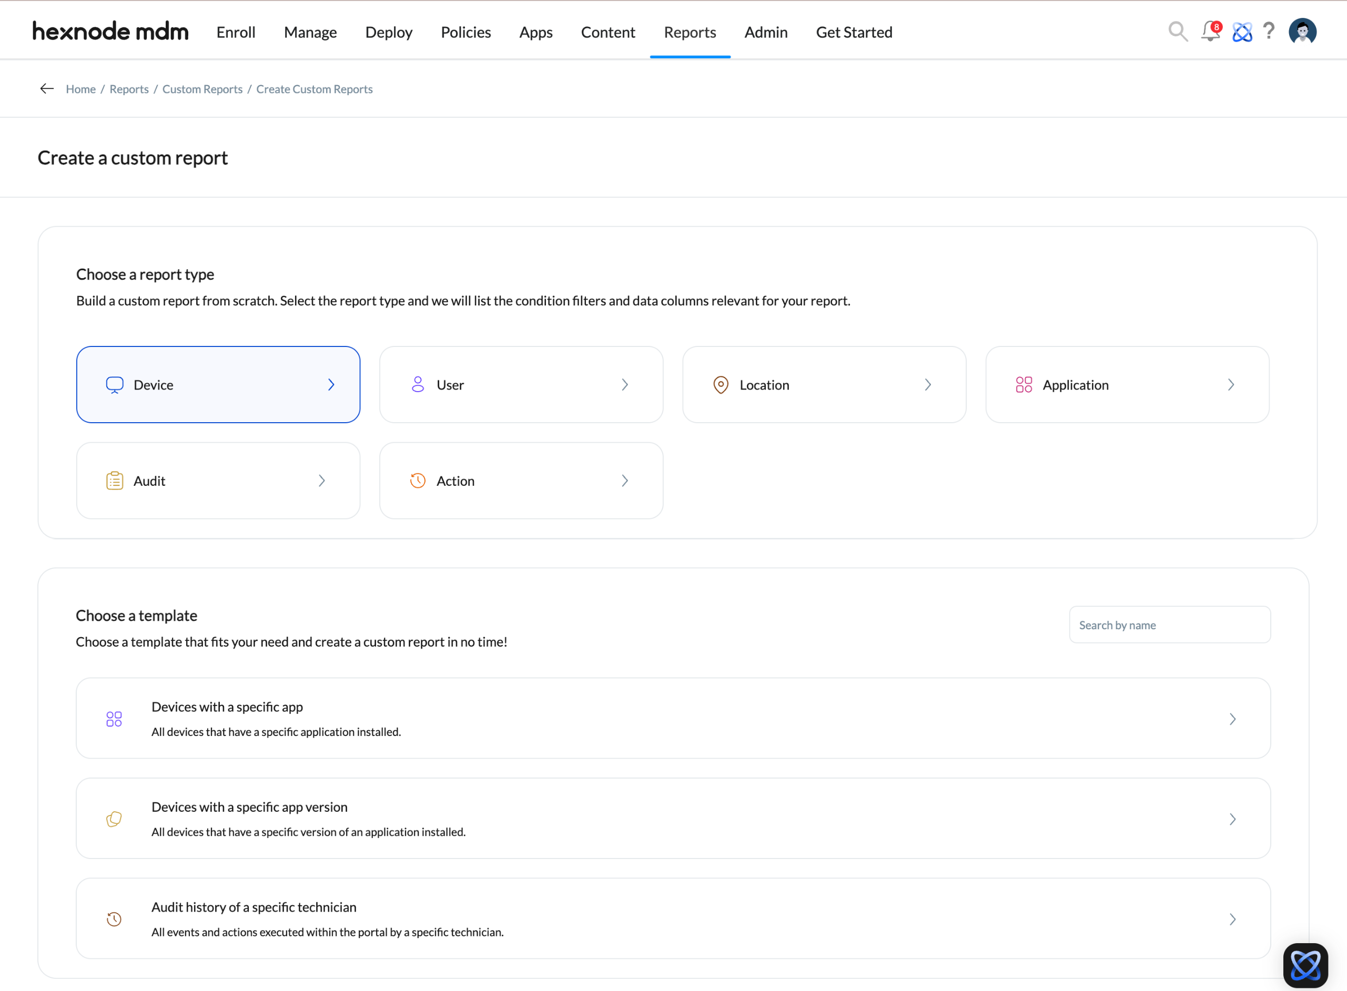Go to Reports breadcrumb link
The height and width of the screenshot is (991, 1347).
click(129, 89)
